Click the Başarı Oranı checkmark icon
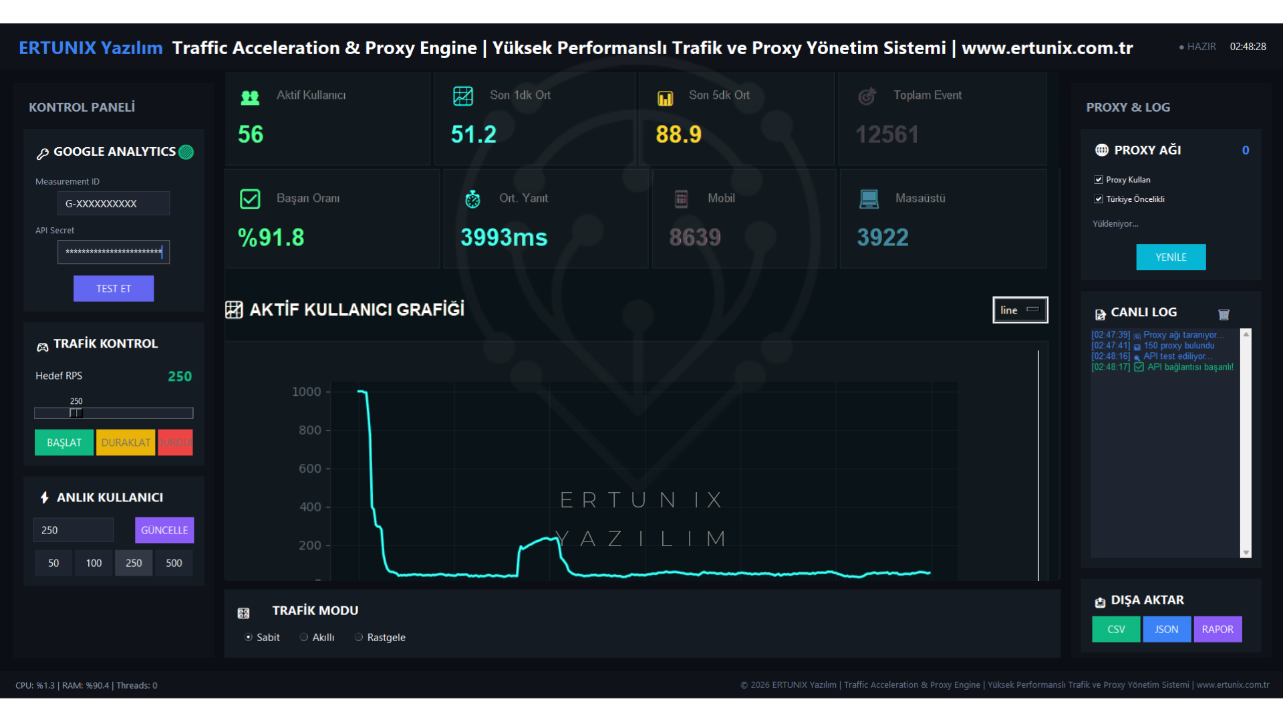Screen dimensions: 1283x722 (x=250, y=199)
